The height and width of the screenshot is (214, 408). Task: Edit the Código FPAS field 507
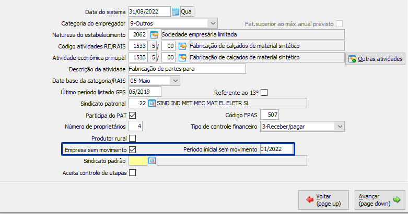tap(270, 115)
